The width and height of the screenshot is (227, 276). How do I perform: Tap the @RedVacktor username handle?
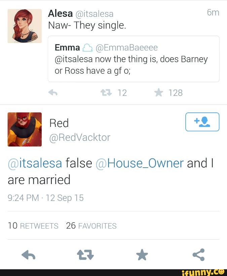(80, 137)
